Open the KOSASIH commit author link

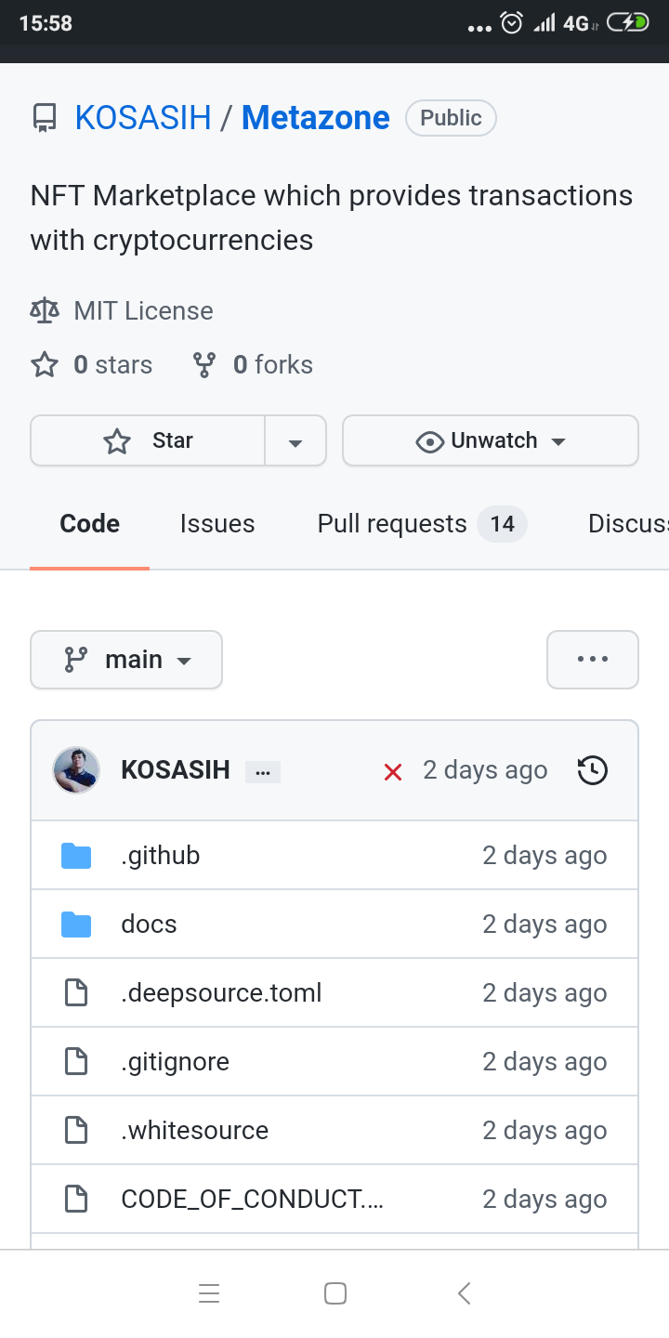176,770
